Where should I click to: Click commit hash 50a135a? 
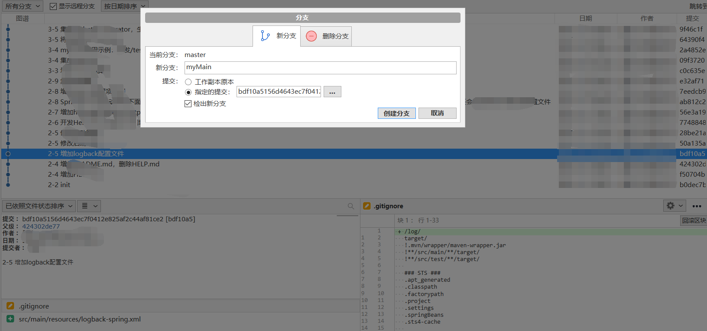(x=692, y=143)
